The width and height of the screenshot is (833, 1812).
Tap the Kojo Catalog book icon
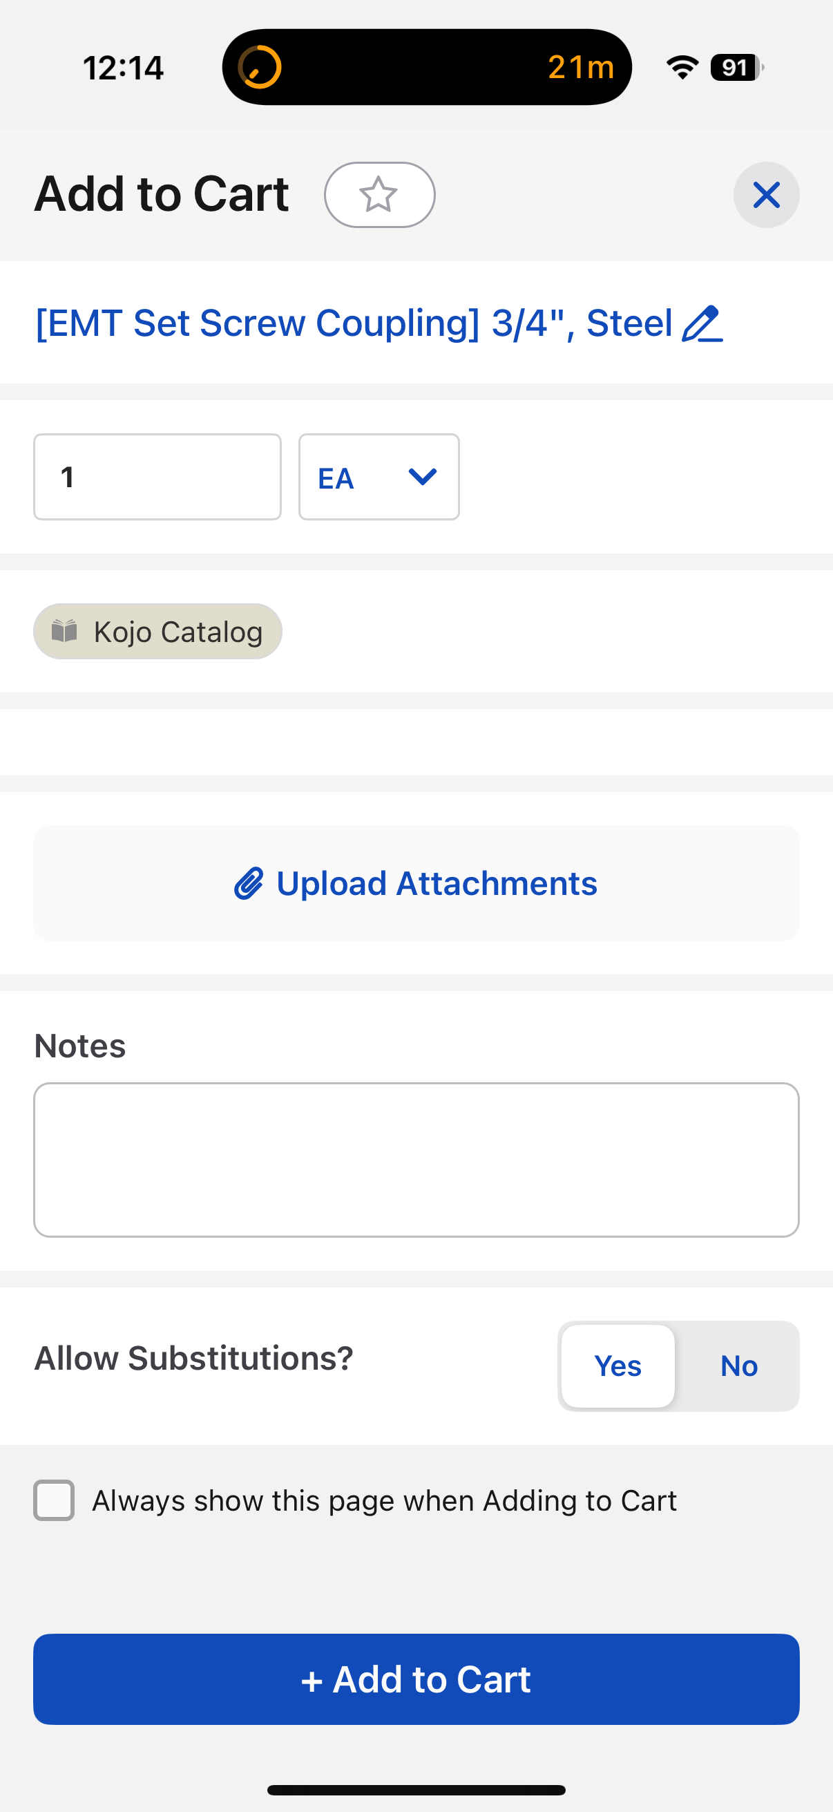[x=65, y=631]
